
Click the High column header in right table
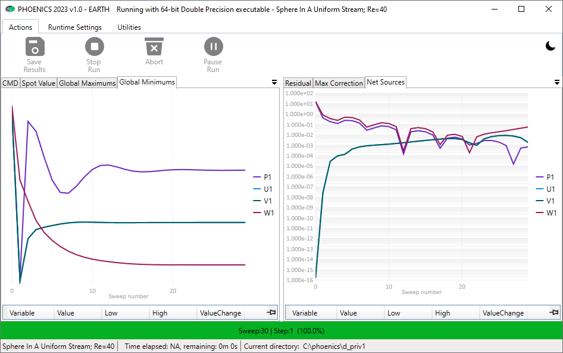(456, 313)
